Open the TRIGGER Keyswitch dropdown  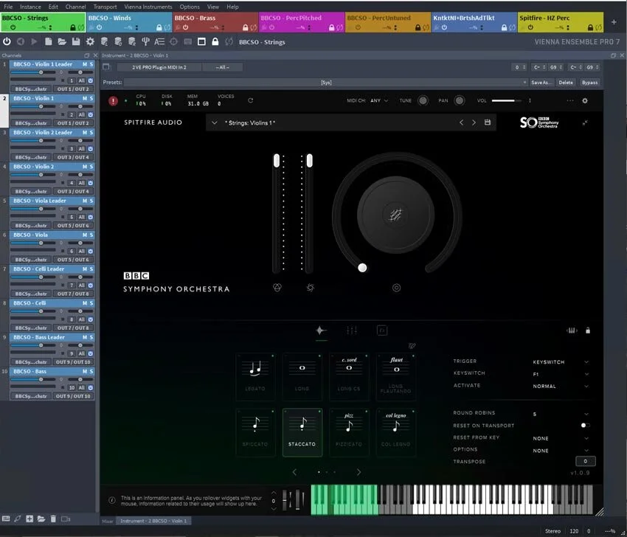pyautogui.click(x=560, y=362)
